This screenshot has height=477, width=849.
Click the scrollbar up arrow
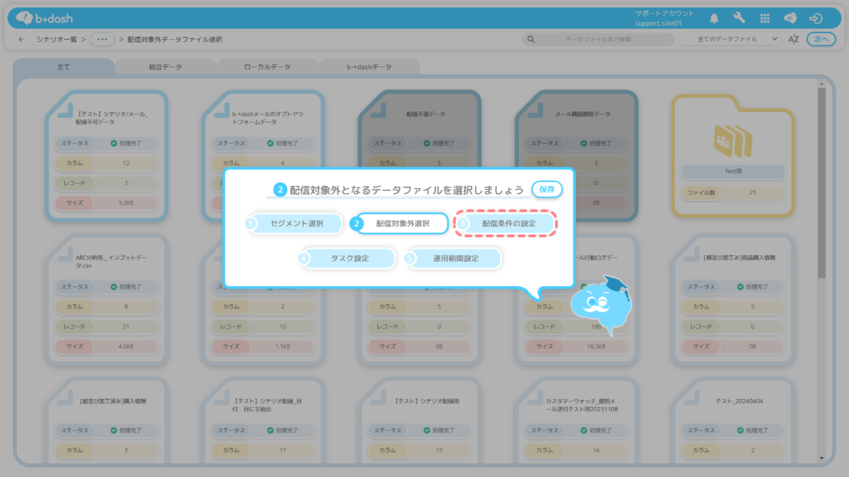tap(822, 83)
